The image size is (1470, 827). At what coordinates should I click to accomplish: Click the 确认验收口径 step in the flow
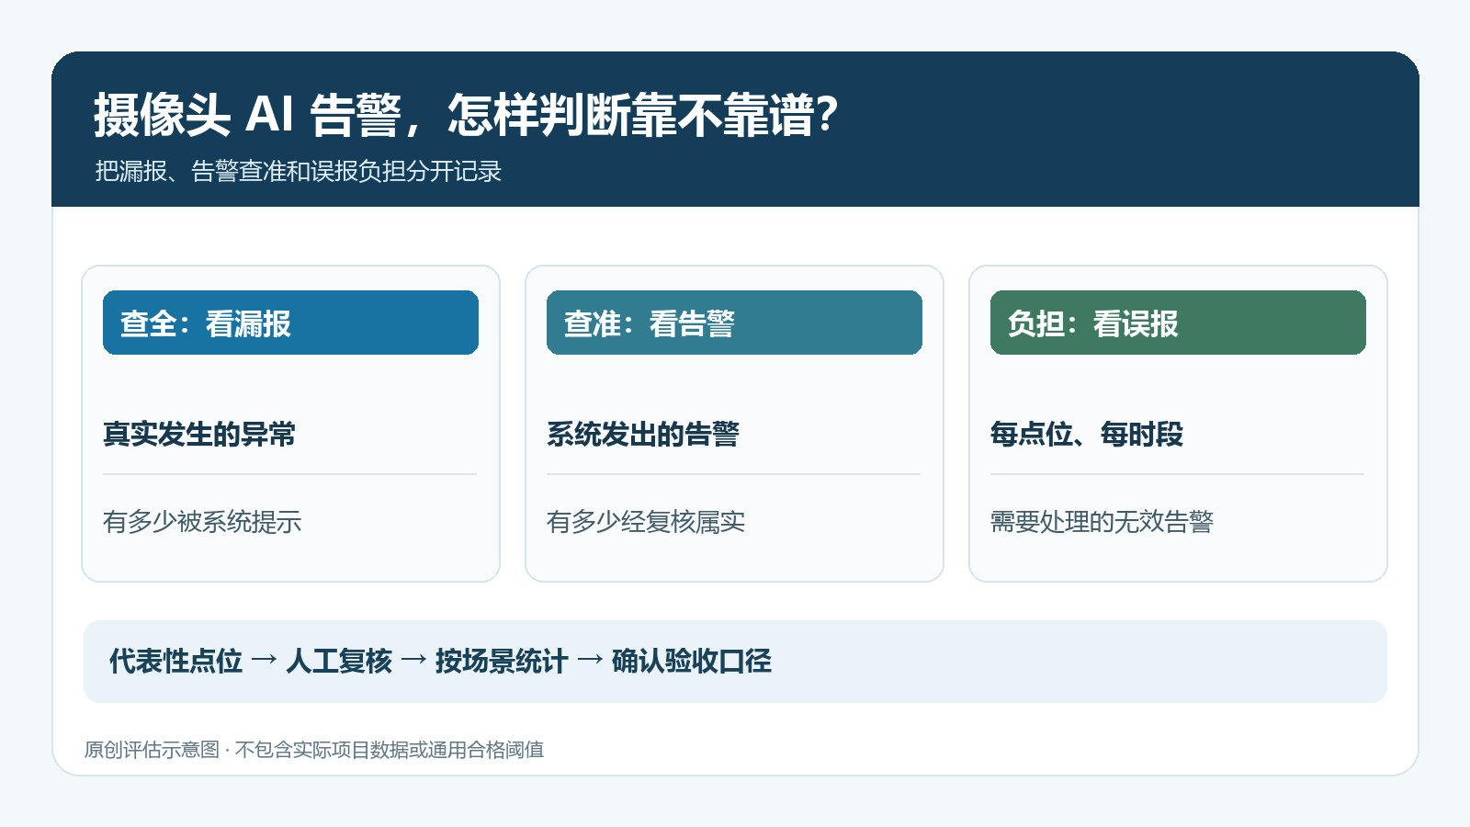coord(692,661)
